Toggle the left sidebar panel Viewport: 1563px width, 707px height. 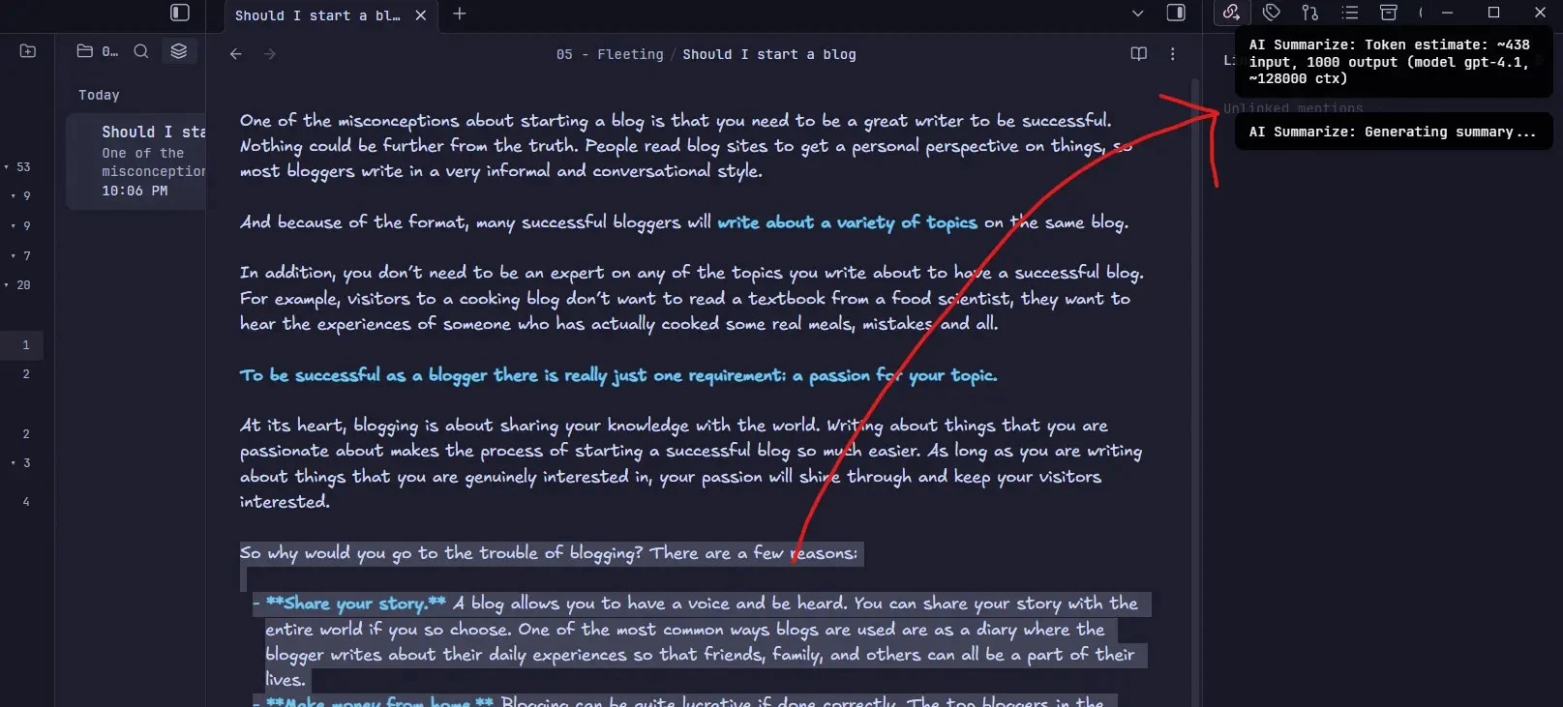pos(180,13)
